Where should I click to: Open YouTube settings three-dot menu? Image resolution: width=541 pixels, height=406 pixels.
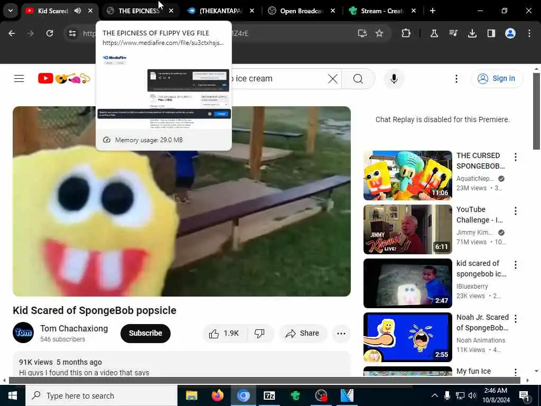(x=456, y=79)
